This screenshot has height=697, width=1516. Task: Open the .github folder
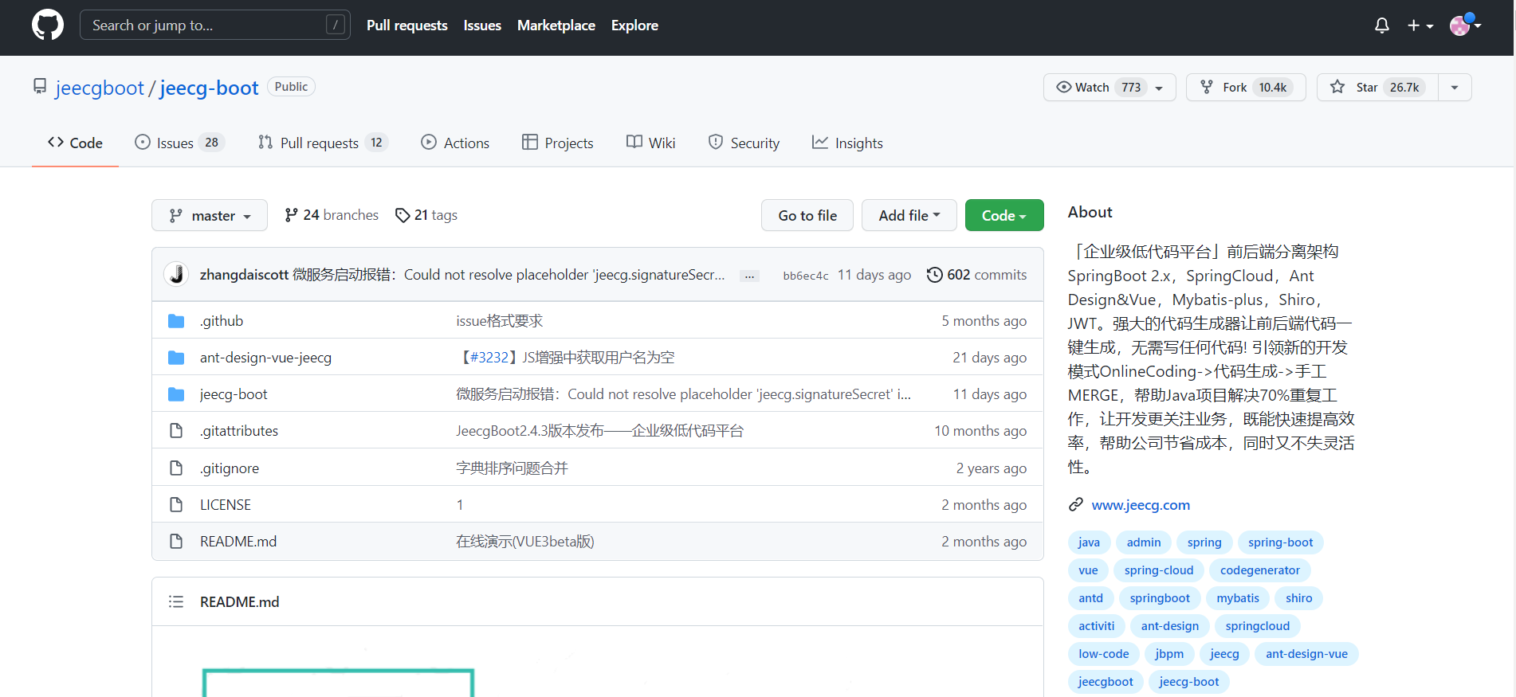[x=222, y=321]
